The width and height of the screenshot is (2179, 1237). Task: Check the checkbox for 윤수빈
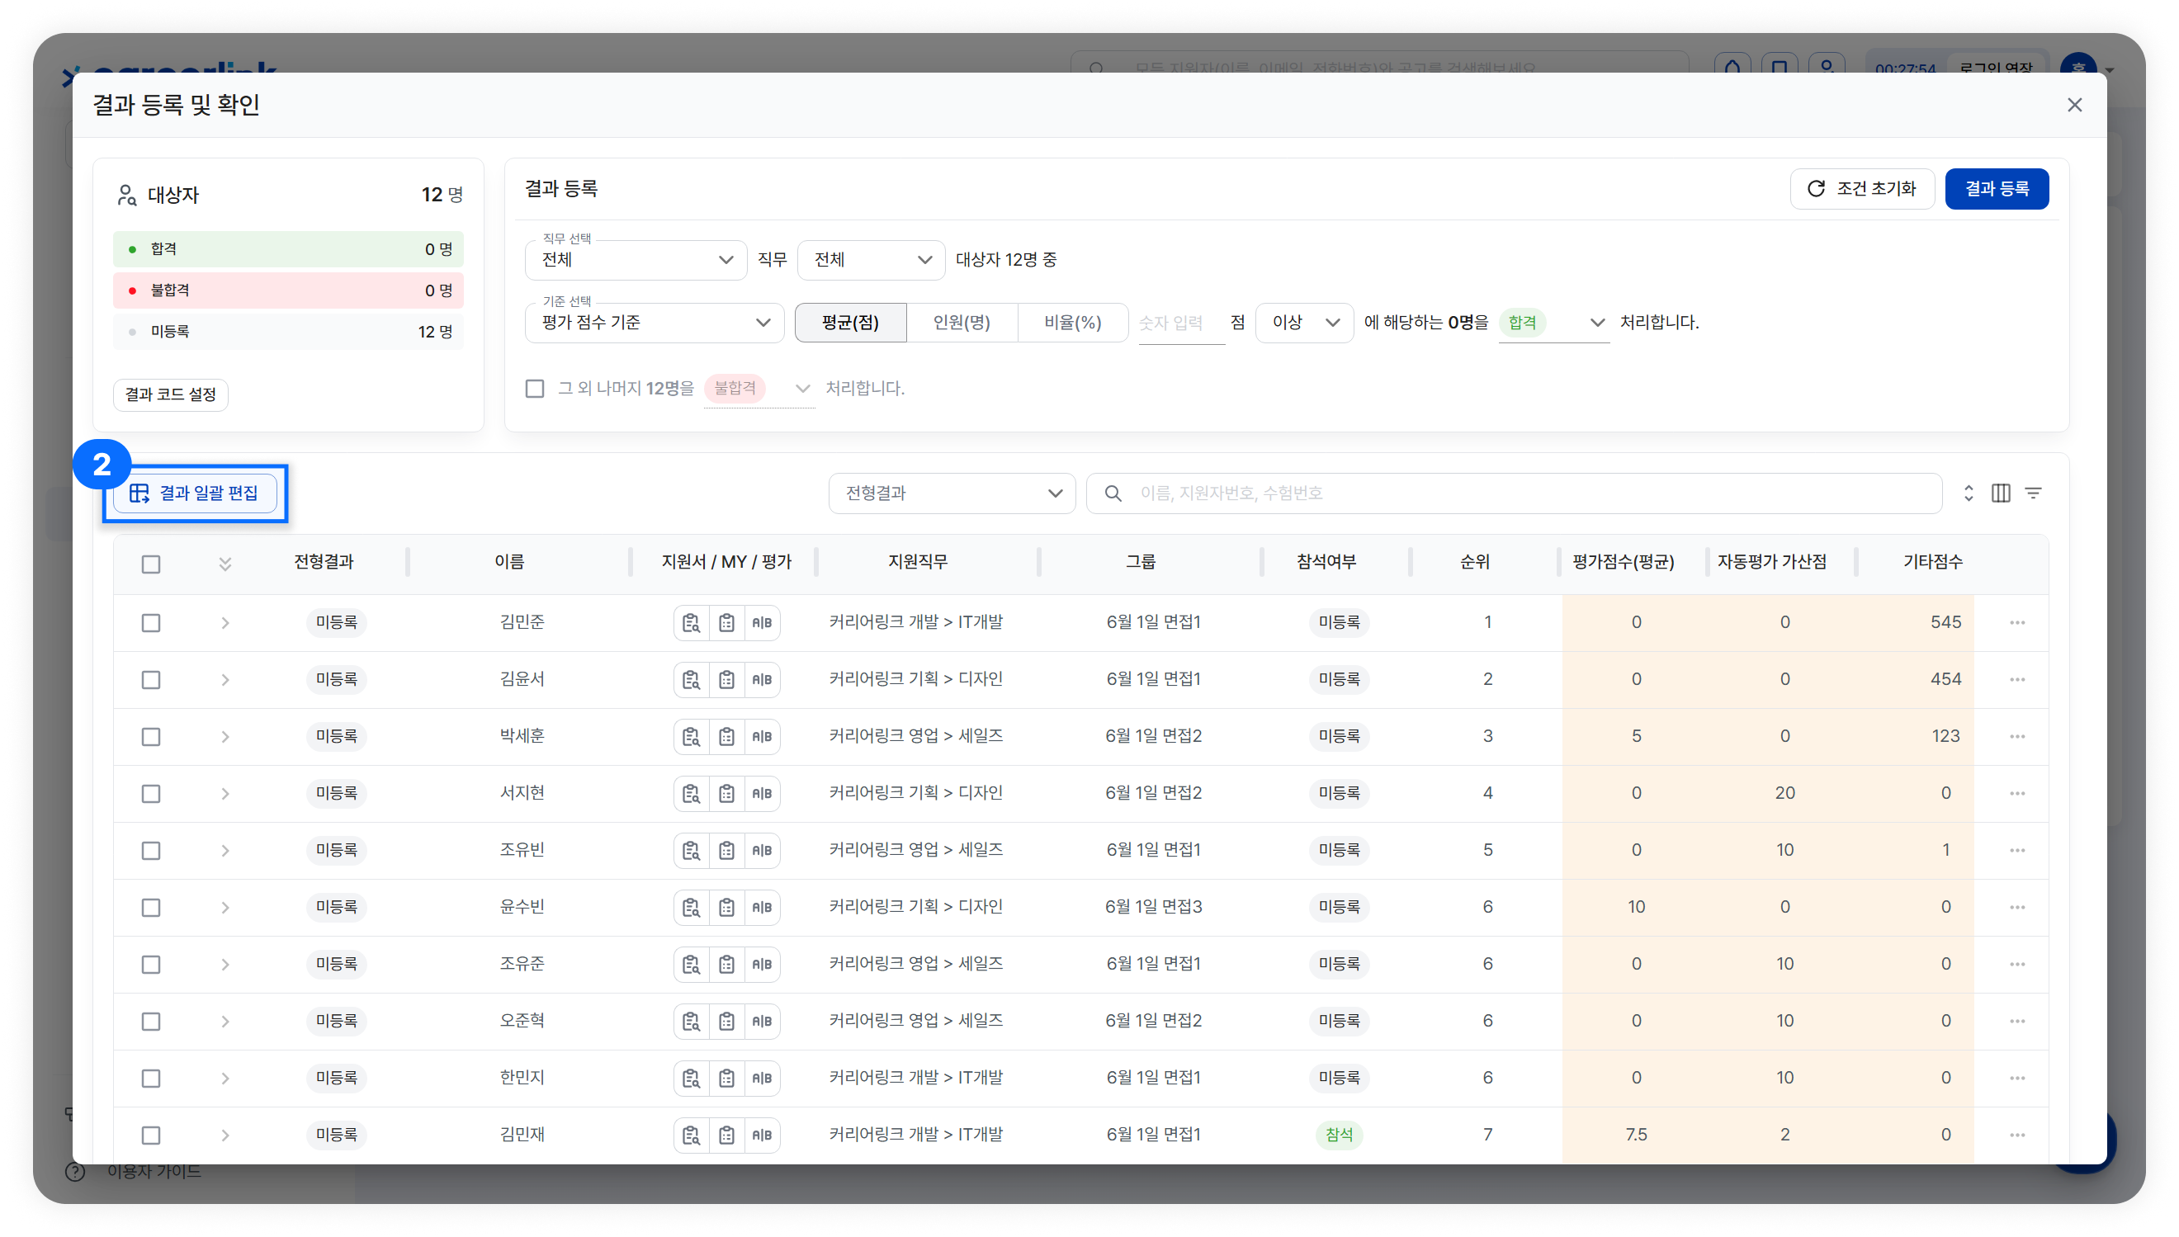(151, 908)
